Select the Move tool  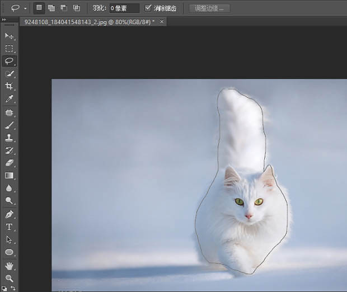9,36
